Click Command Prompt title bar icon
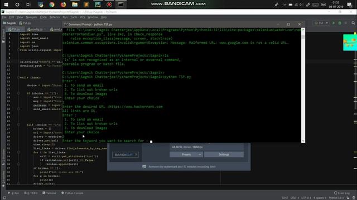 66,24
